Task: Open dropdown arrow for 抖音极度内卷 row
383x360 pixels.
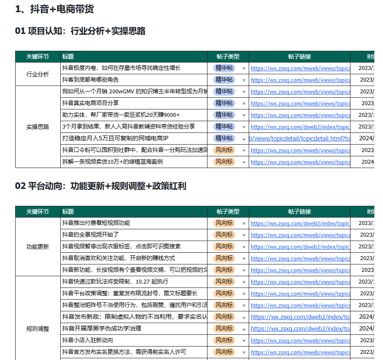Action: coord(243,69)
